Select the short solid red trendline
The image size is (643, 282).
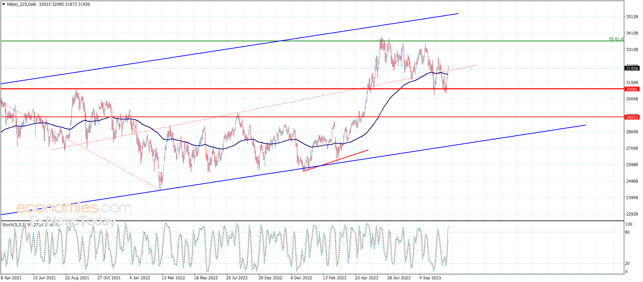tap(336, 160)
